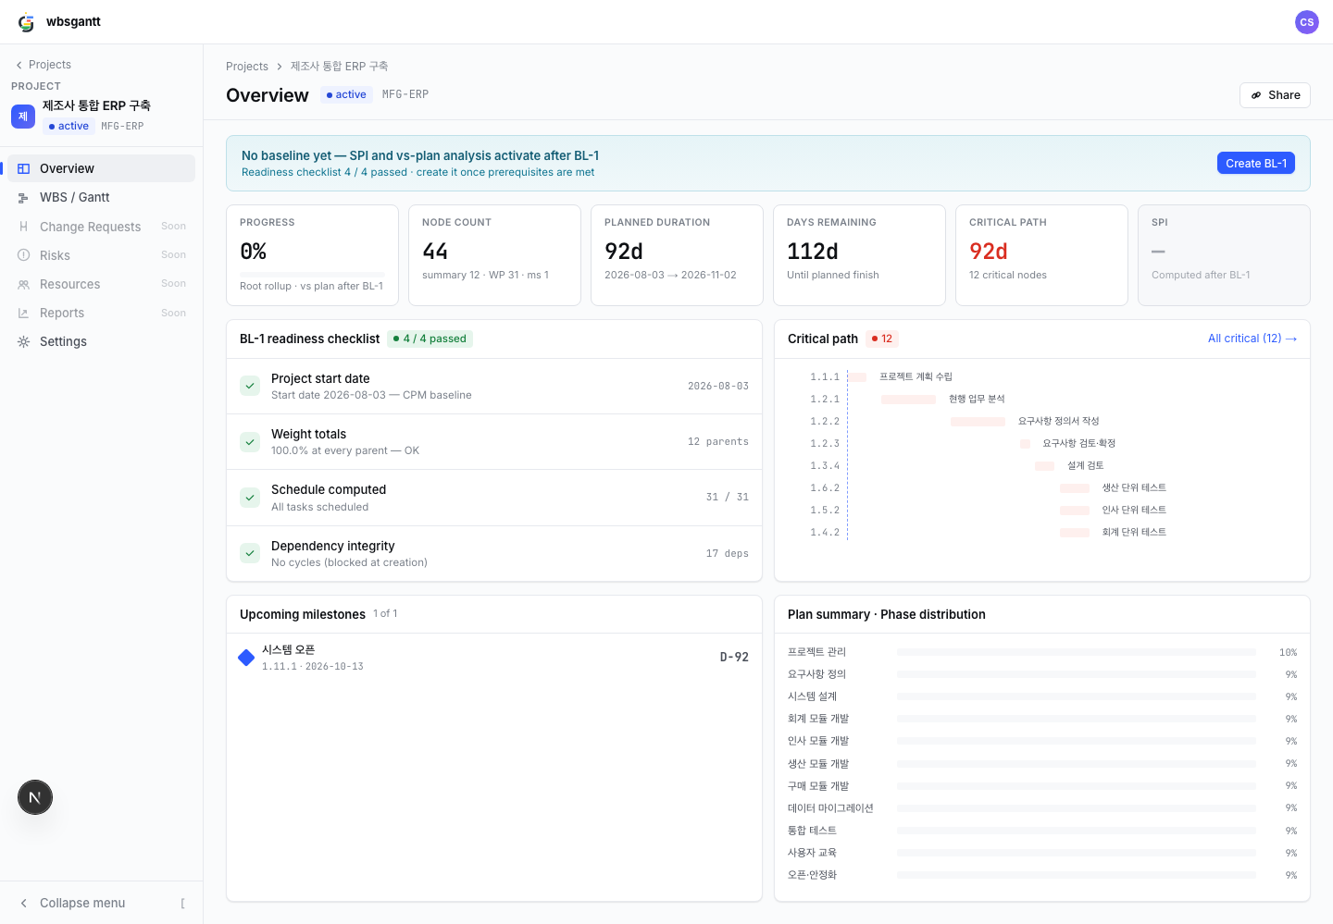The height and width of the screenshot is (924, 1333).
Task: Click the Risks circle icon
Action: [24, 255]
